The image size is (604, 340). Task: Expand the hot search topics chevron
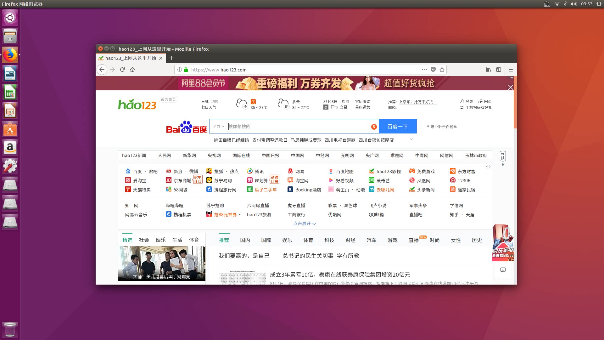[411, 139]
